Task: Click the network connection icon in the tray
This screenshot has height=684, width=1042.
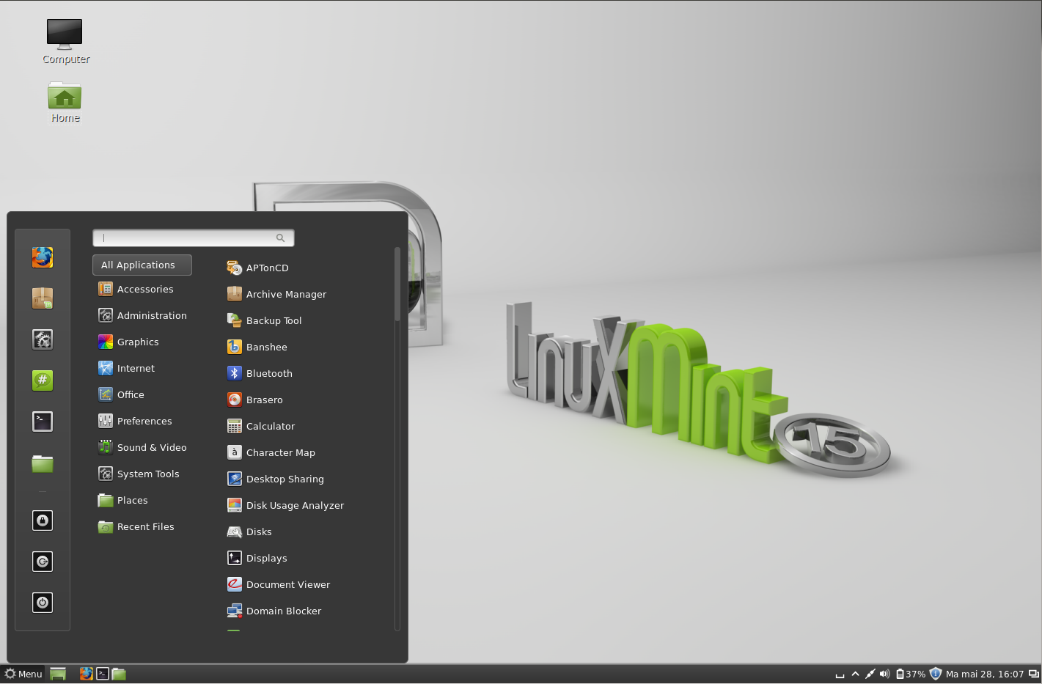Action: (x=870, y=674)
